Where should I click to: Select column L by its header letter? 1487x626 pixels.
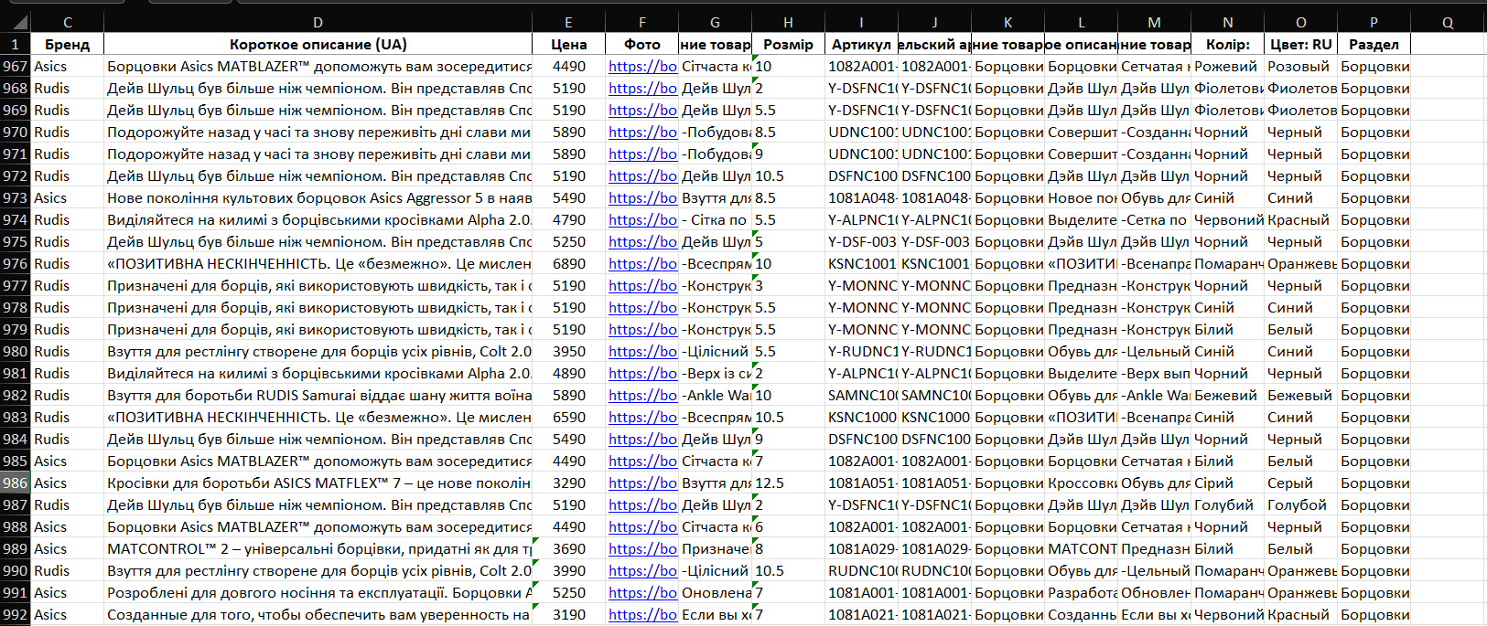tap(1082, 23)
